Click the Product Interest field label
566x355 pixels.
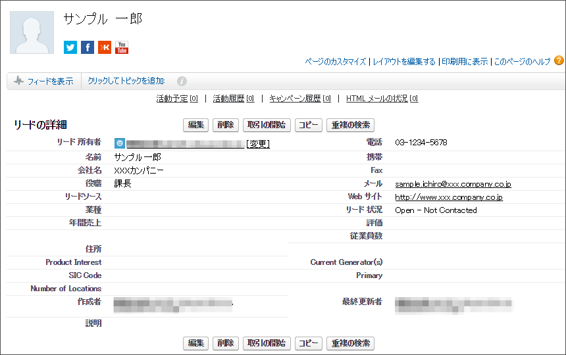coord(73,262)
